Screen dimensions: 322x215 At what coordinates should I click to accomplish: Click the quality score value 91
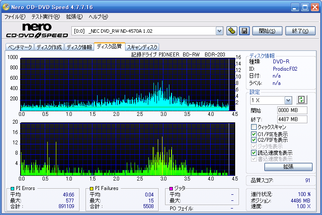(307, 181)
